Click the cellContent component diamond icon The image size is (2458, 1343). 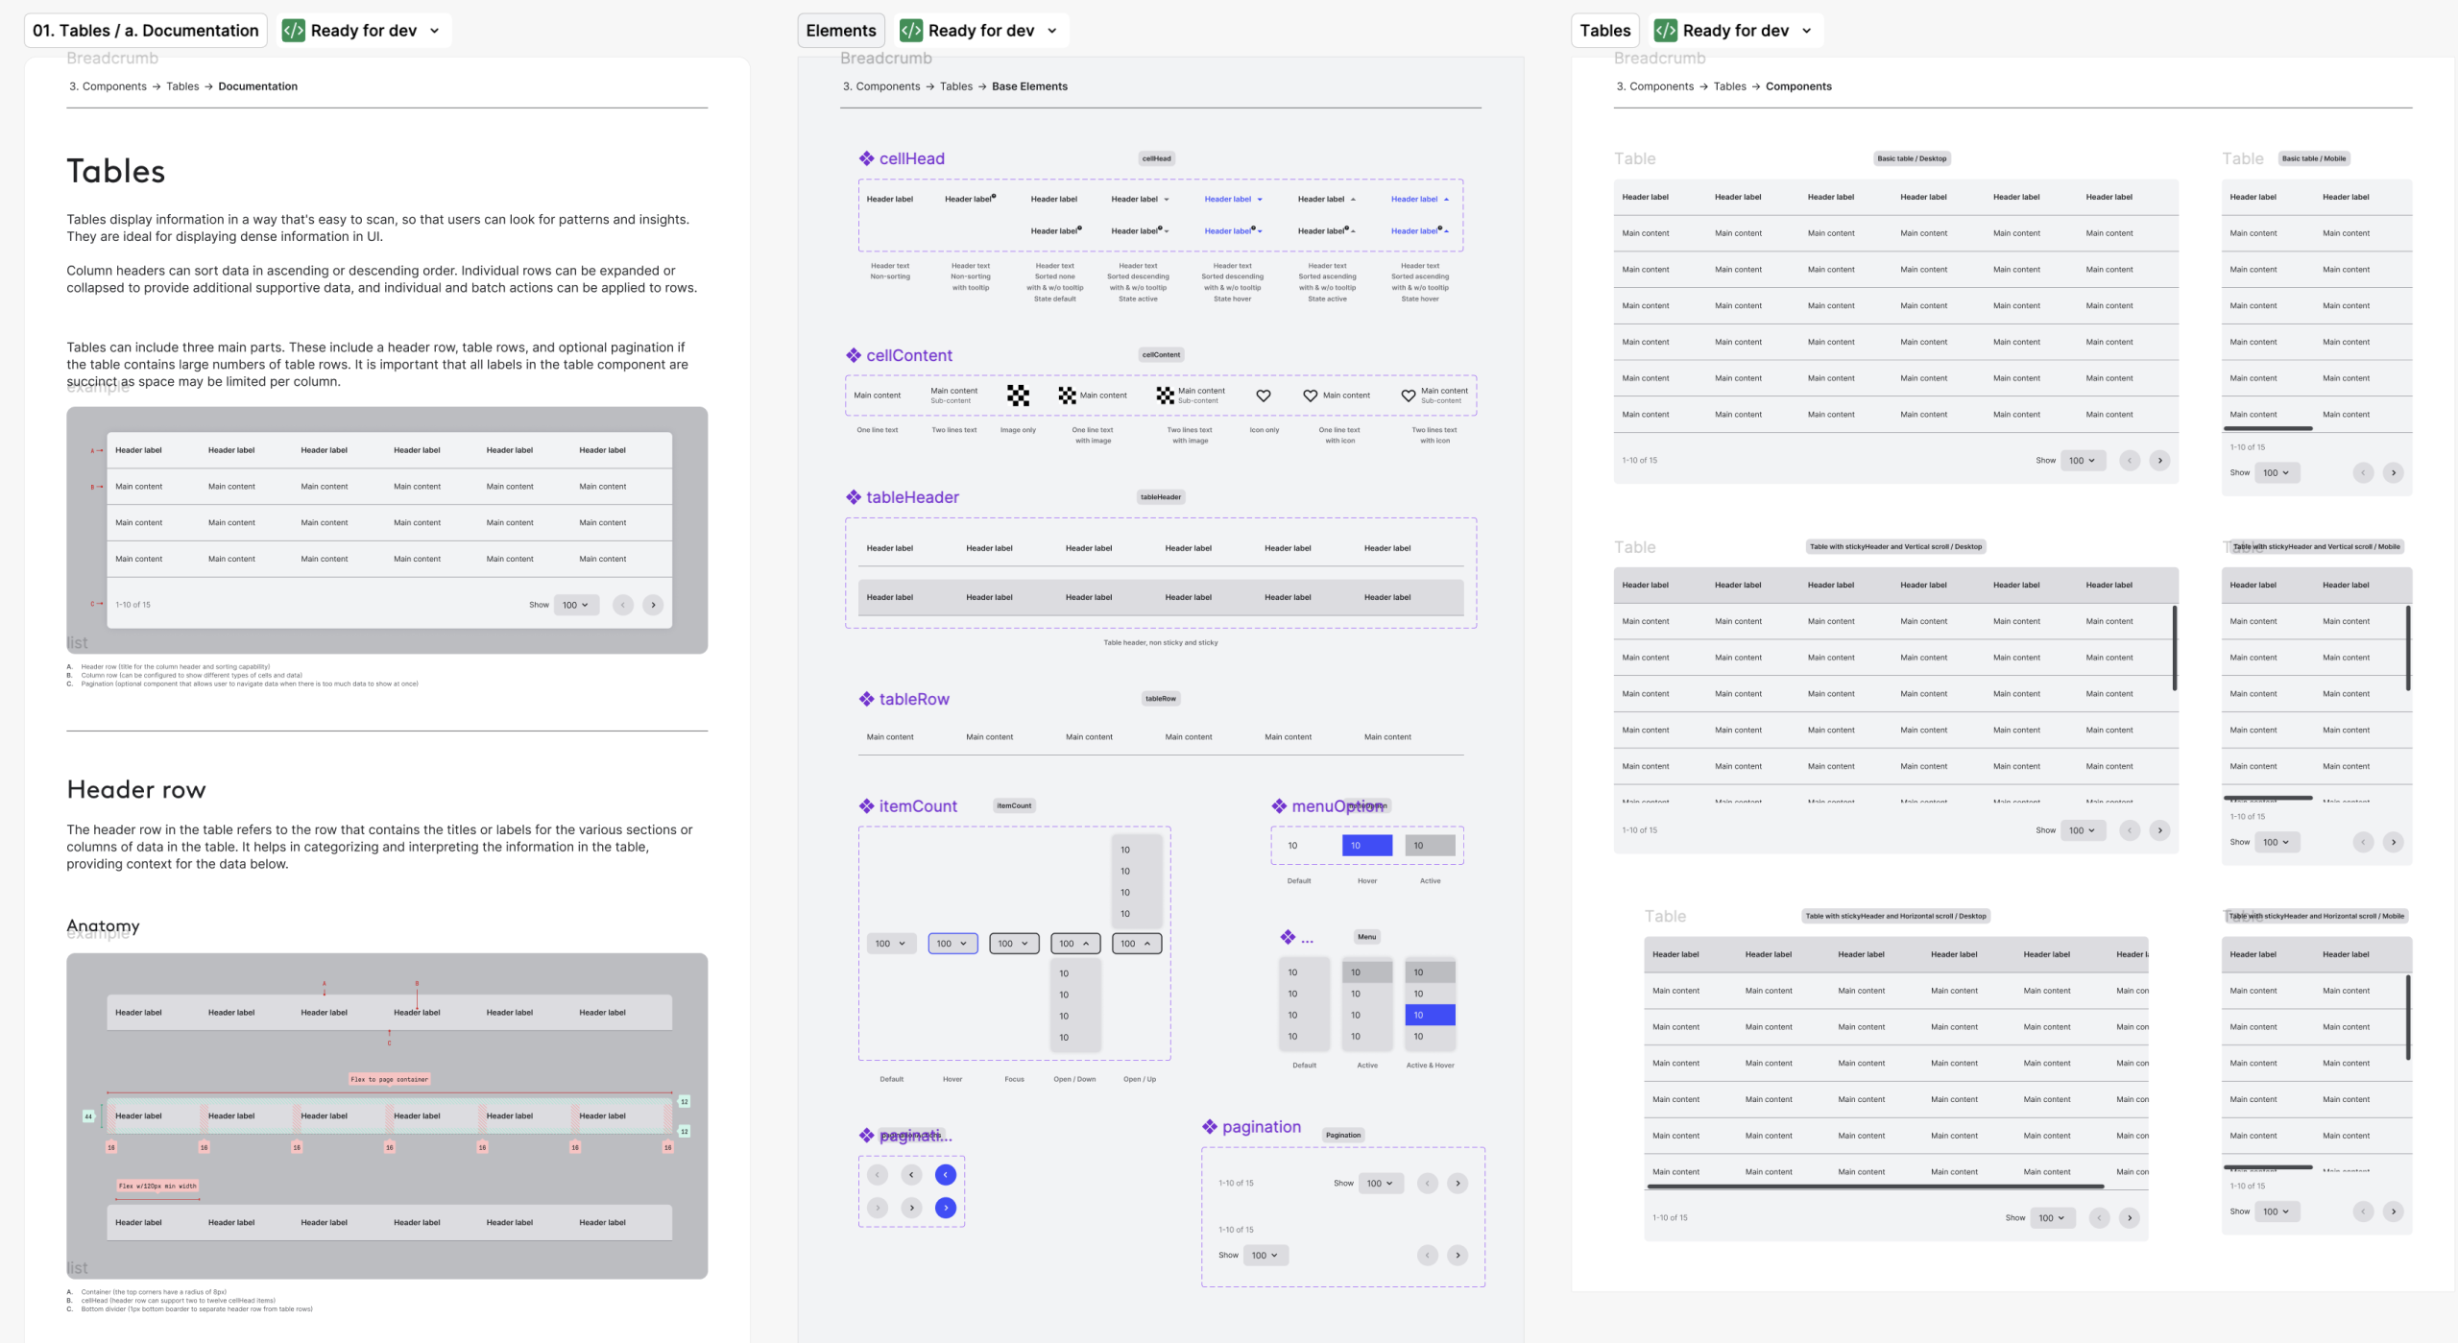tap(854, 355)
